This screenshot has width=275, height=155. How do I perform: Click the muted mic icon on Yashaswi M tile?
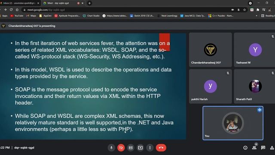tap(272, 36)
